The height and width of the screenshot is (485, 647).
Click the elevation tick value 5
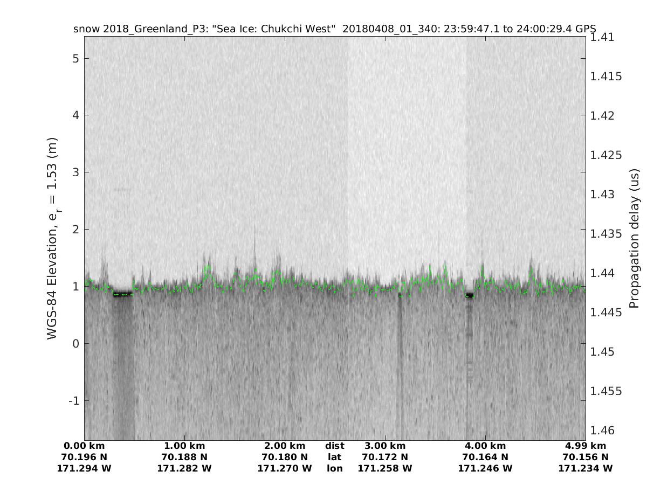(76, 58)
